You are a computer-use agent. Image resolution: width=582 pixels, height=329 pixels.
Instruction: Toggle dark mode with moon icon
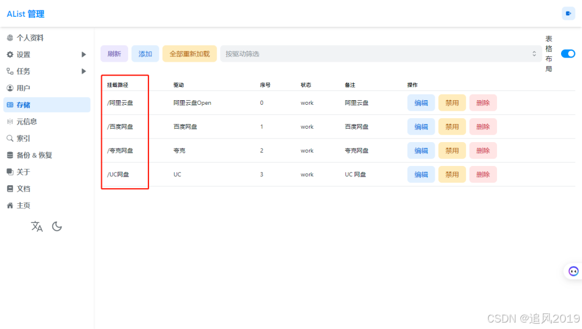point(57,227)
